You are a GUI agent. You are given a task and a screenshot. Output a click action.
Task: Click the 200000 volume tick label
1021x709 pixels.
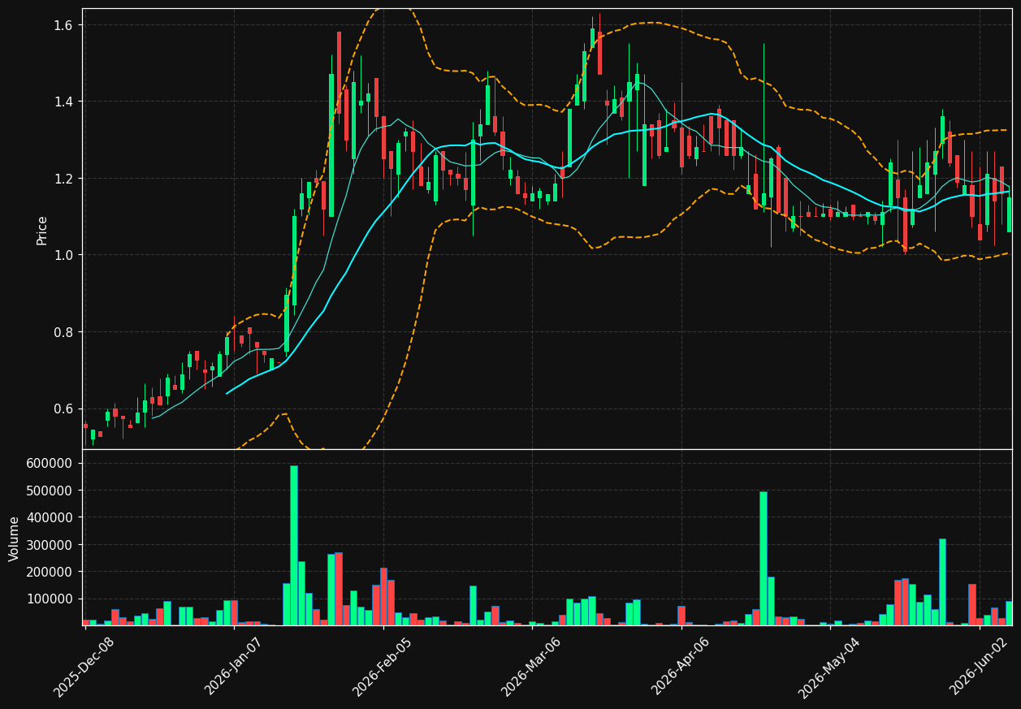point(51,572)
